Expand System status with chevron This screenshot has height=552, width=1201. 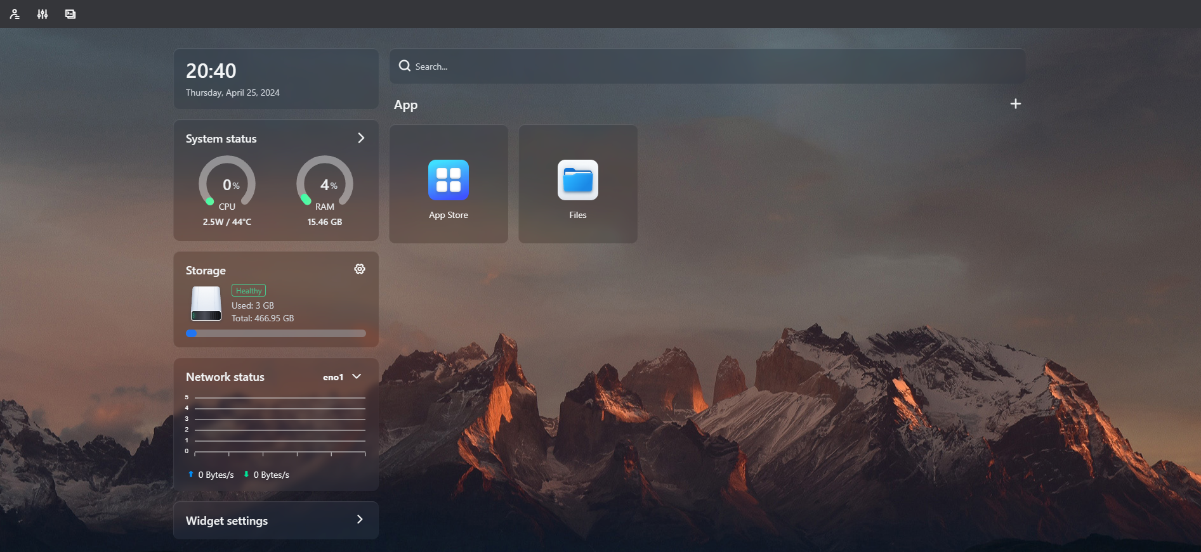tap(361, 138)
